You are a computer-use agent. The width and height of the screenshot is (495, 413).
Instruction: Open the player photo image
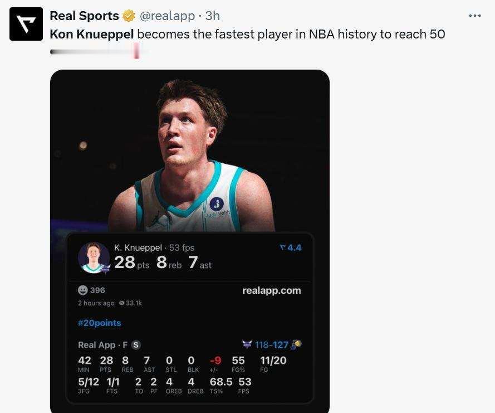click(x=190, y=150)
